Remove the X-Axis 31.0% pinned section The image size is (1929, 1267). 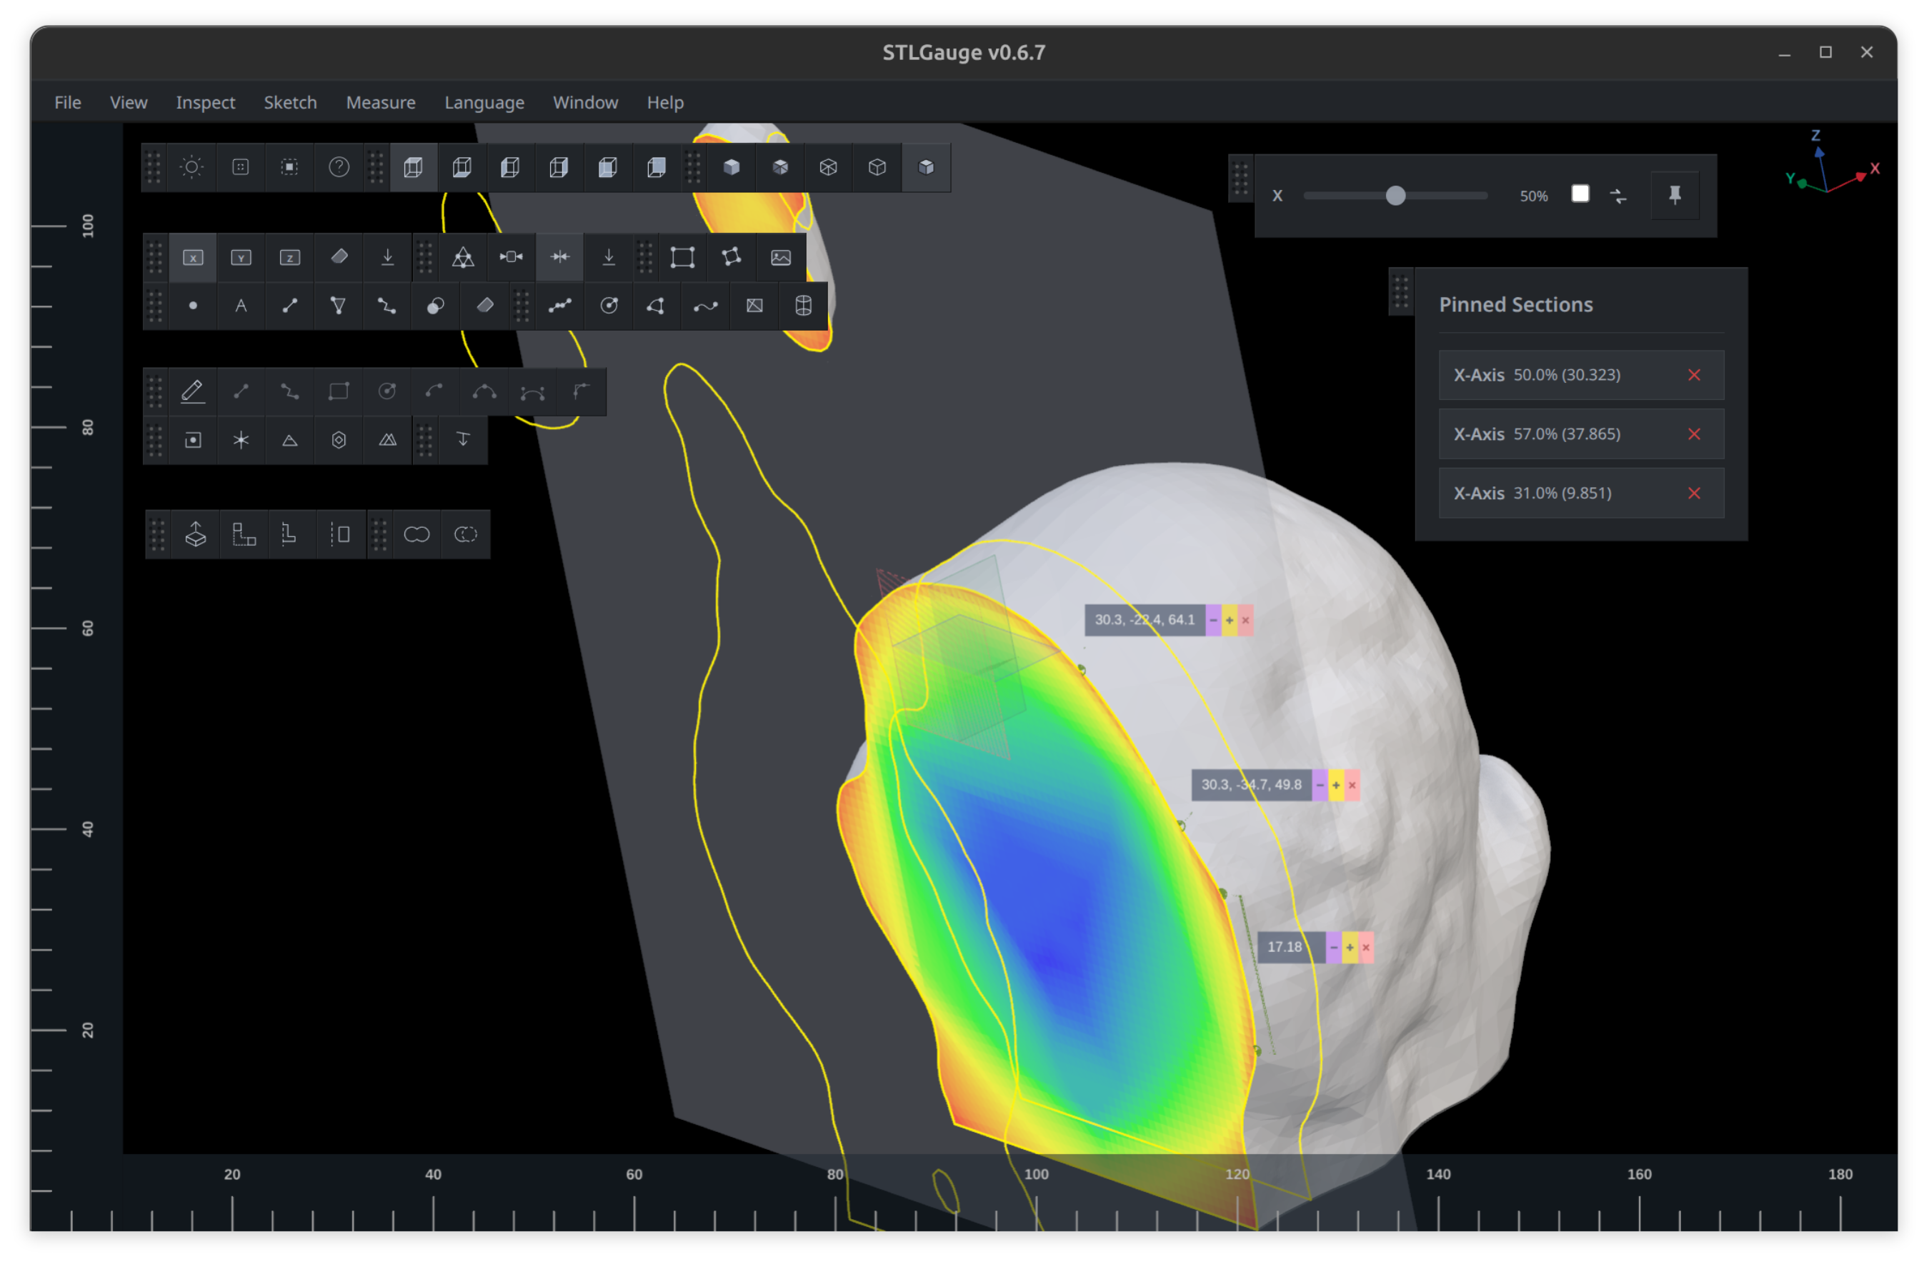1694,493
